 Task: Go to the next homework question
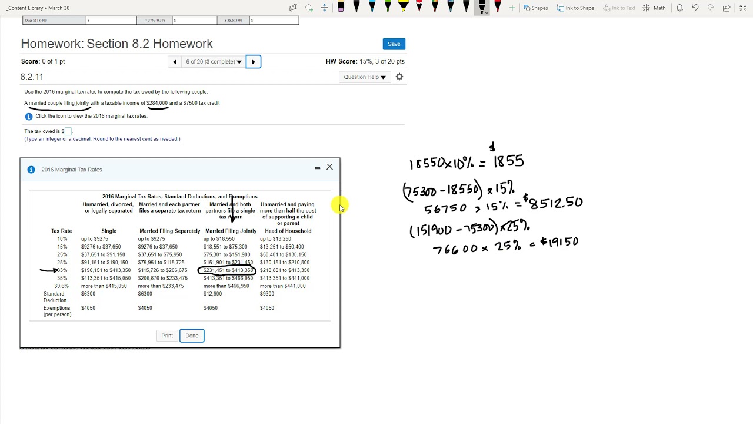point(254,62)
